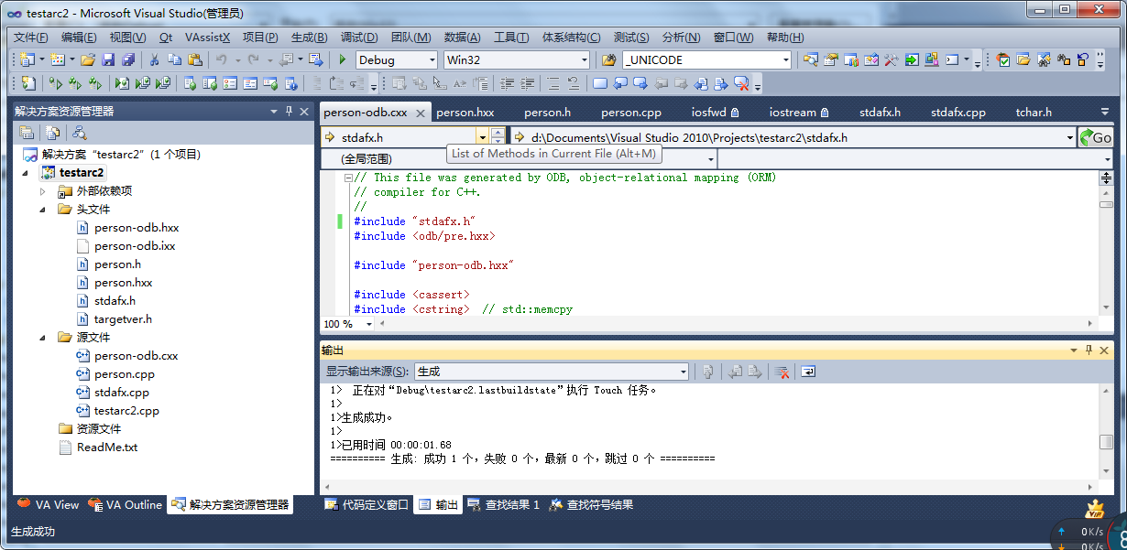
Task: Open the file path dropdown for stdafx.h
Action: tap(1070, 138)
